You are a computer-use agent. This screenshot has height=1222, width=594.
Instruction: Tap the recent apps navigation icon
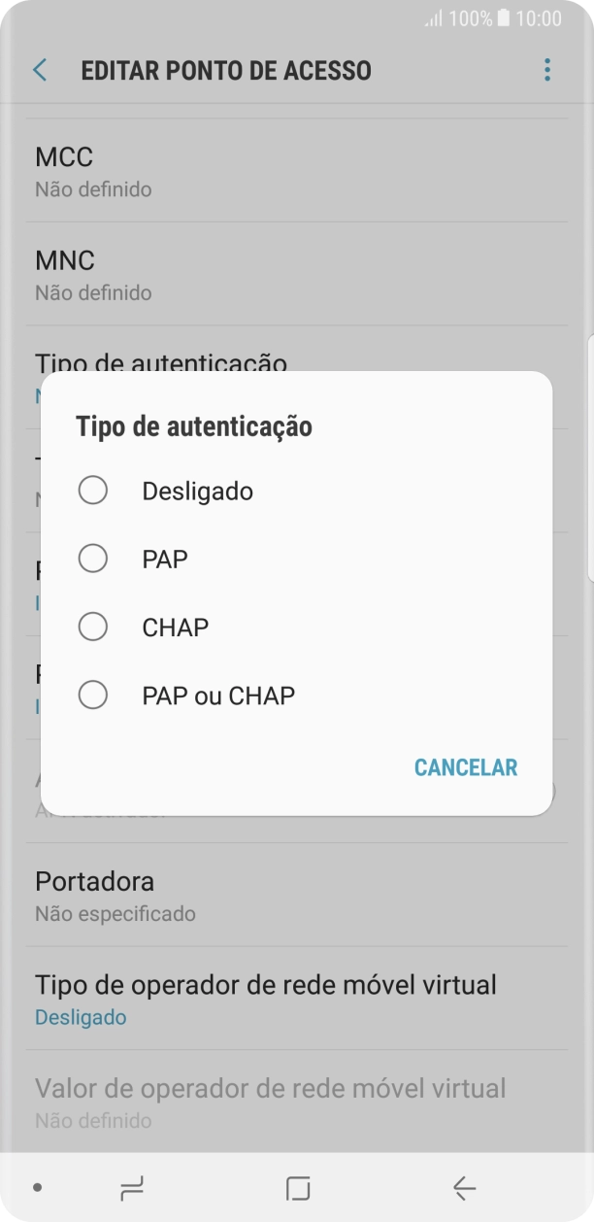click(x=133, y=1187)
